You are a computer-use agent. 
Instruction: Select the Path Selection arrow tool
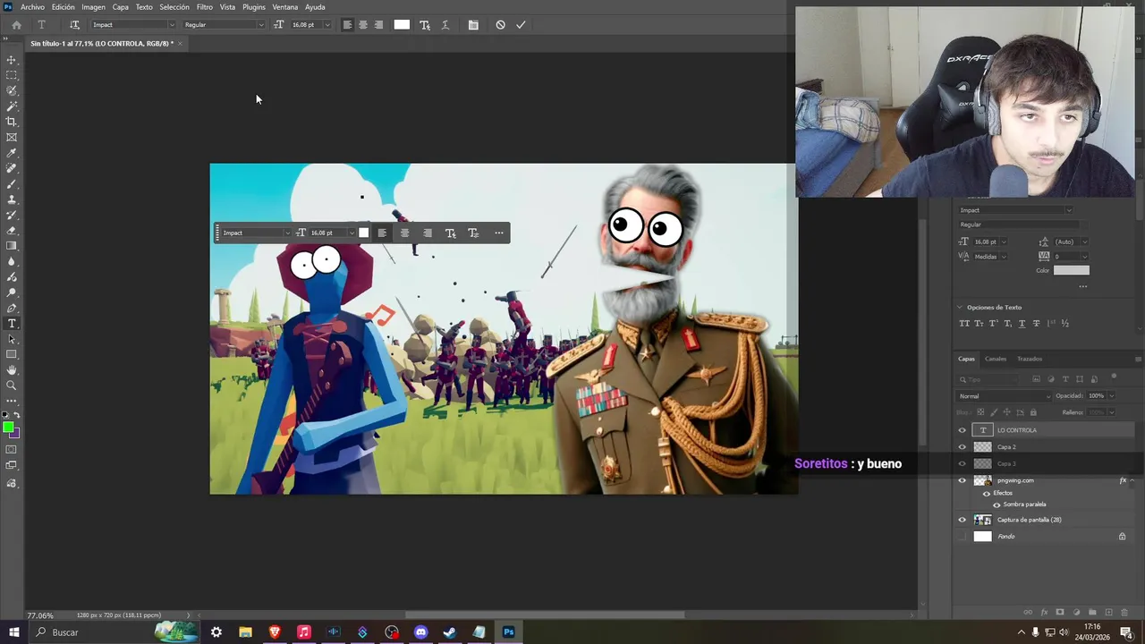click(x=12, y=339)
